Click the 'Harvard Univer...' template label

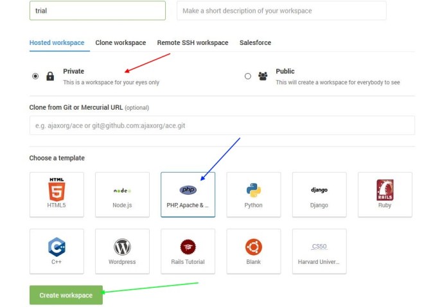[x=319, y=262]
